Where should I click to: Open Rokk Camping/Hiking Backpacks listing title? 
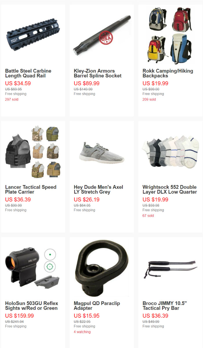pos(168,73)
